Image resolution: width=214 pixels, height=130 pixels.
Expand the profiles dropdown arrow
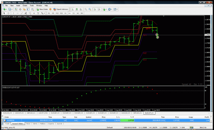point(12,10)
